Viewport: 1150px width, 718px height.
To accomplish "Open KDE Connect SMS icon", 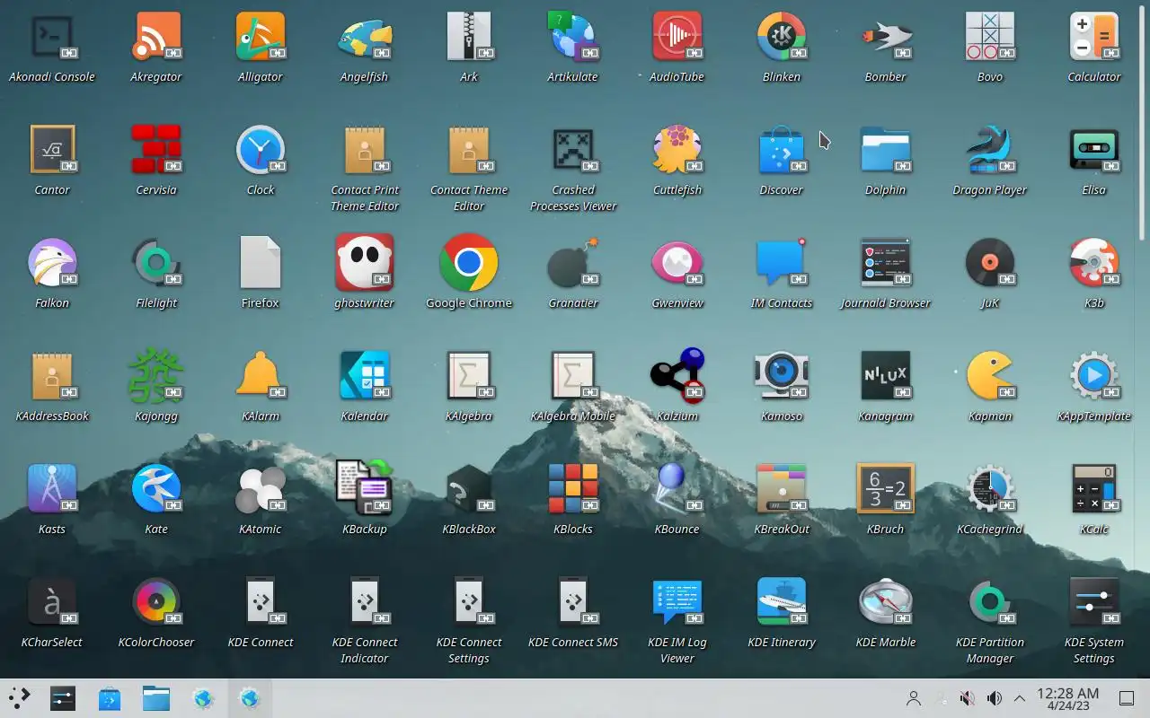I will [x=573, y=601].
